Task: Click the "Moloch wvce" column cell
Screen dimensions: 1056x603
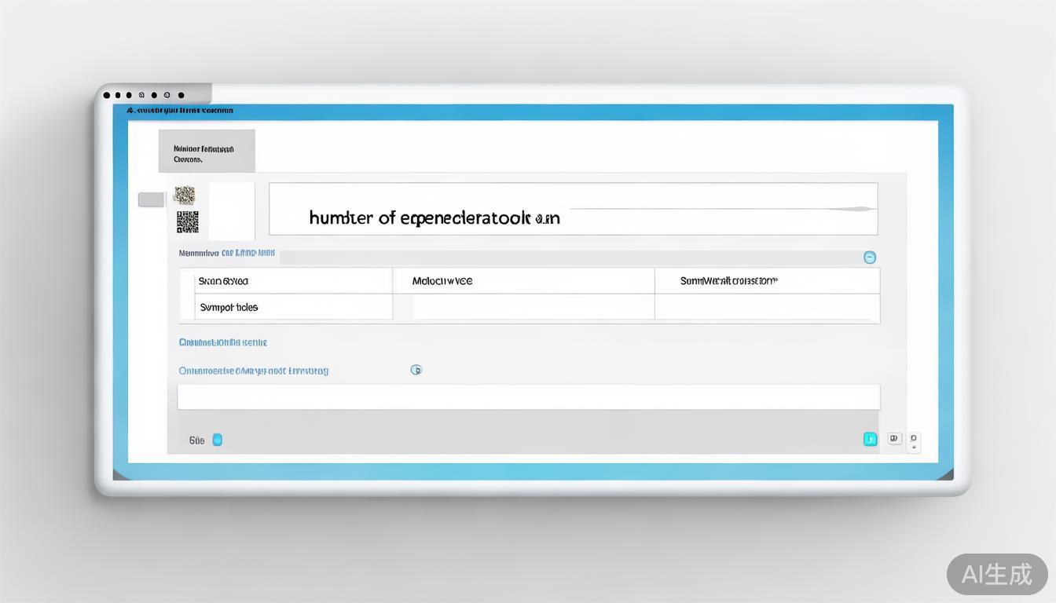Action: coord(523,281)
